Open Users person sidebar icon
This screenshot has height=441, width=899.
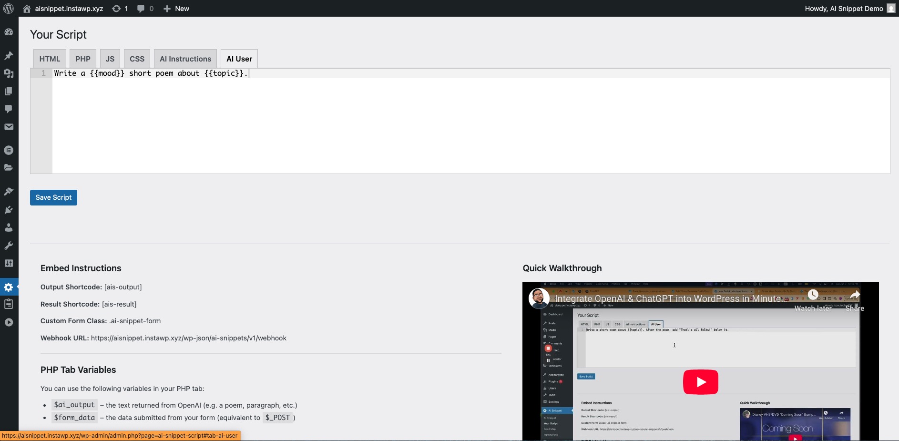tap(9, 227)
